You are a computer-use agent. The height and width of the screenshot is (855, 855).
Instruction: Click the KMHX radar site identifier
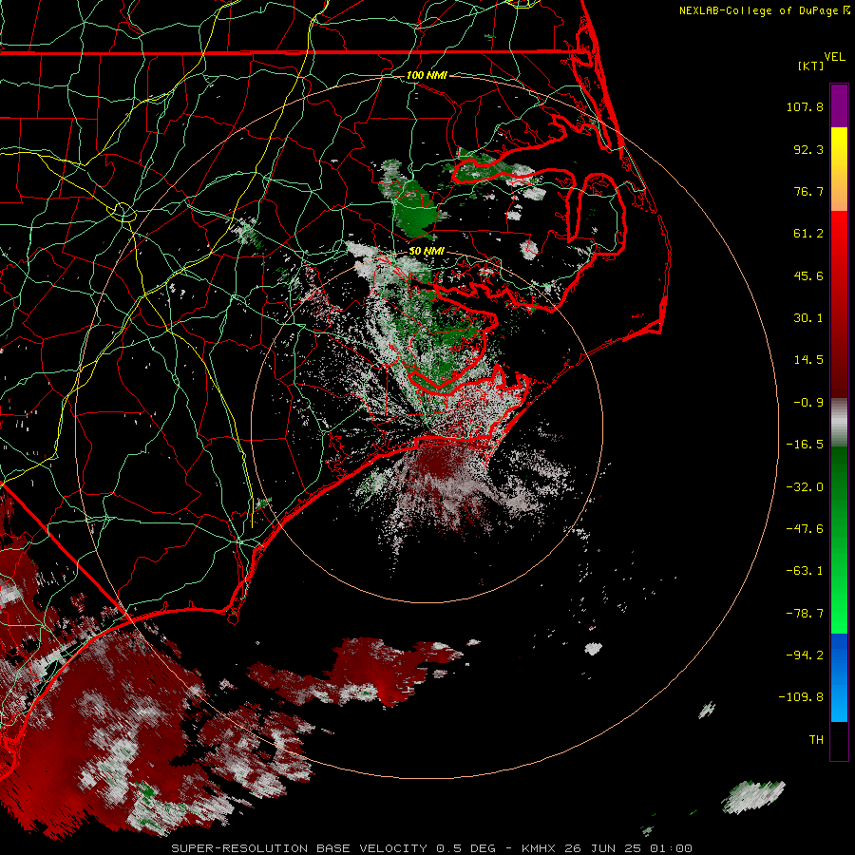click(x=539, y=848)
